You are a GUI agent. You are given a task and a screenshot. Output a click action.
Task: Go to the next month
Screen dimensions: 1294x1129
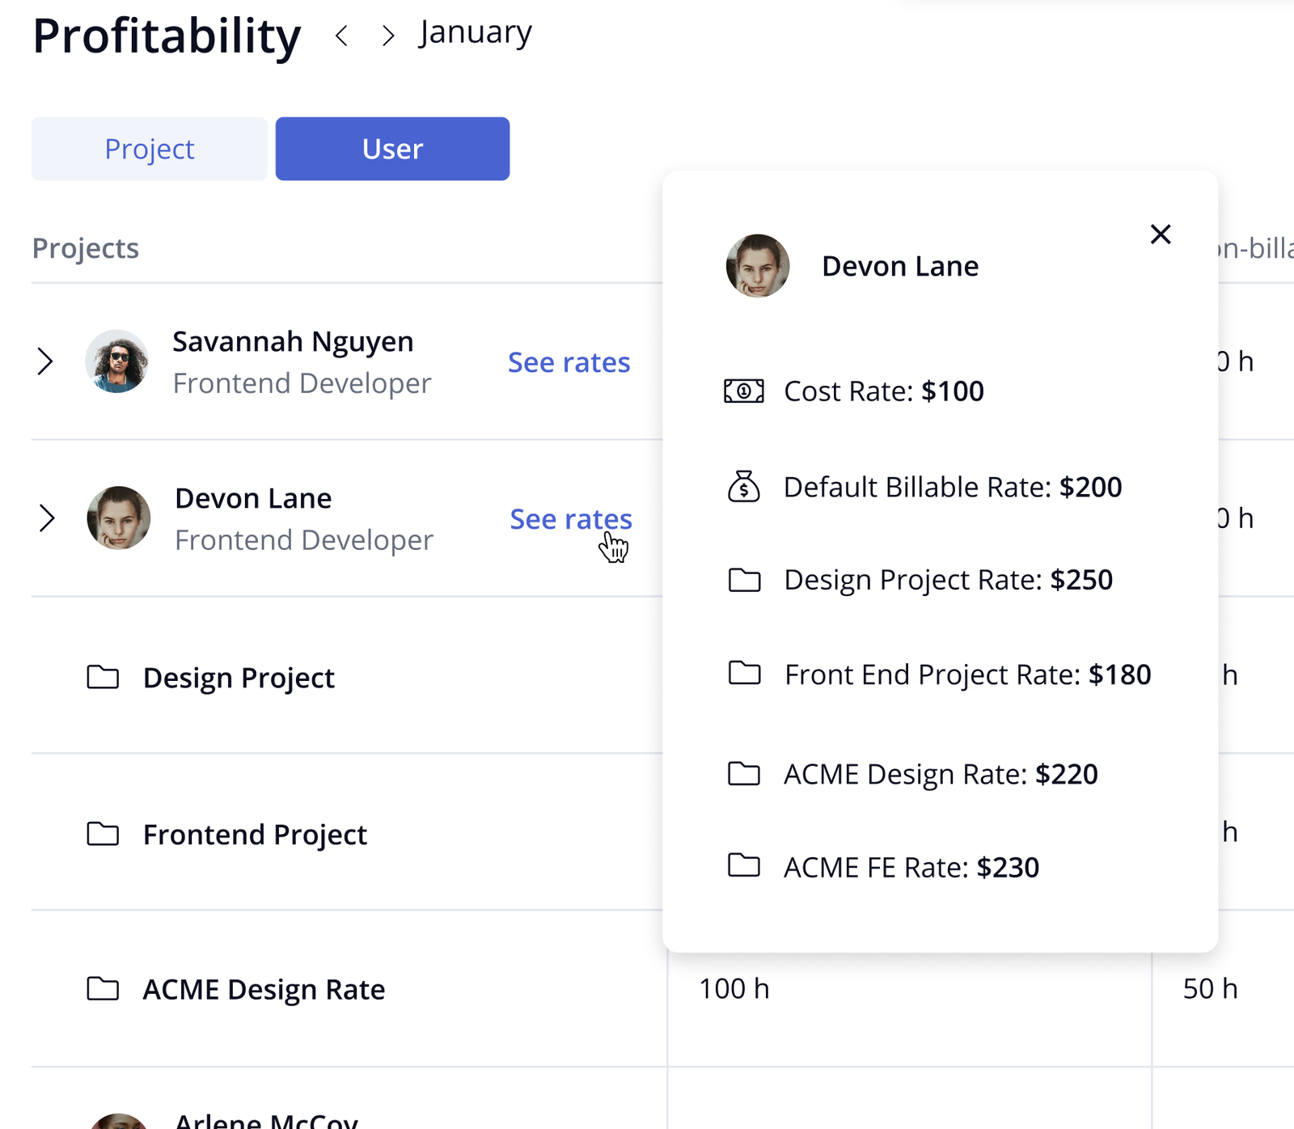389,36
